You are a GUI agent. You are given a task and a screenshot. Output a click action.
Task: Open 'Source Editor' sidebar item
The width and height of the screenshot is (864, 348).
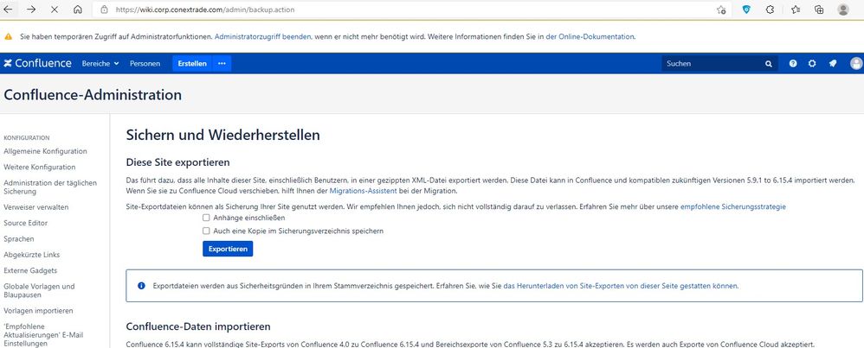point(25,223)
